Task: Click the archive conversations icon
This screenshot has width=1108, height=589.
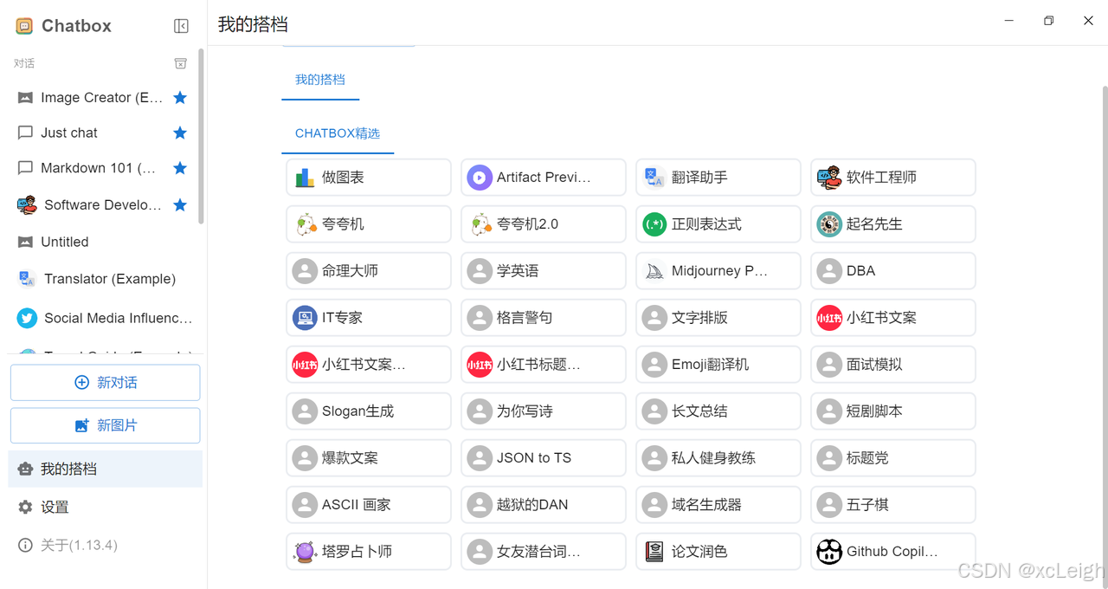Action: [x=180, y=63]
